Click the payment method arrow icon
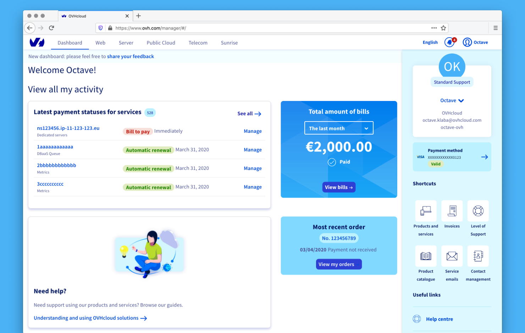 coord(485,157)
